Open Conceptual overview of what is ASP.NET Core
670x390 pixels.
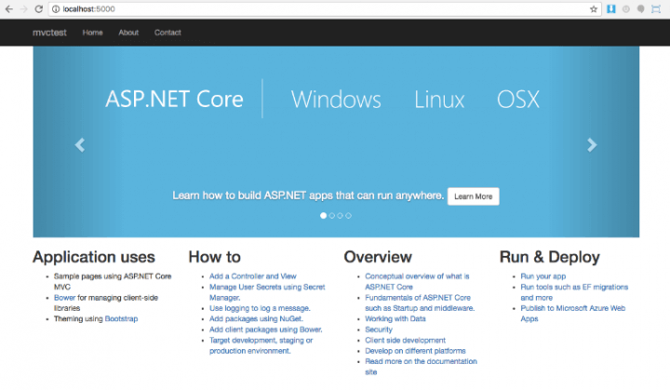[x=417, y=282]
